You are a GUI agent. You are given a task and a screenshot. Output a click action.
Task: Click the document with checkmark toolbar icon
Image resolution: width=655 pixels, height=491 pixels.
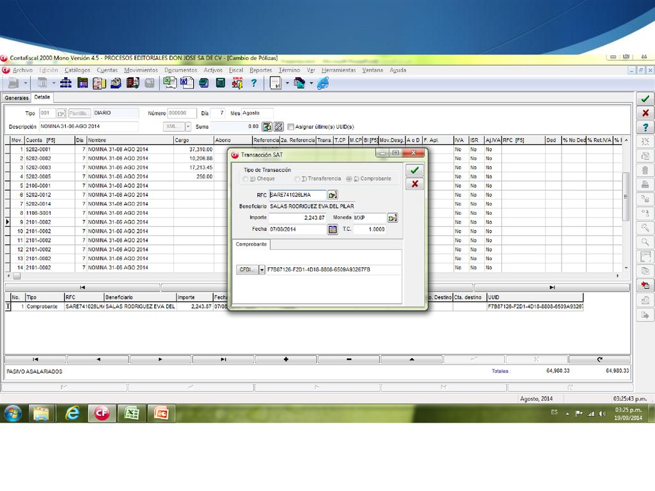point(276,84)
